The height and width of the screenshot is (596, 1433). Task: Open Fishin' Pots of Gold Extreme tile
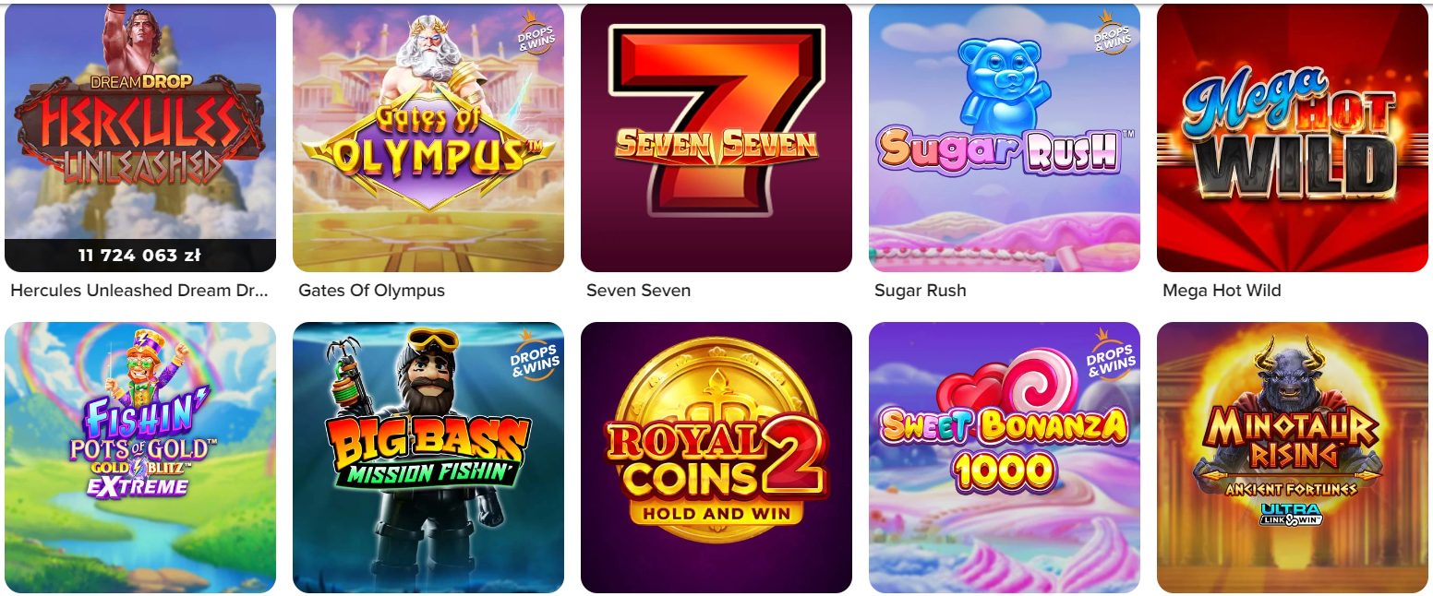tap(140, 458)
